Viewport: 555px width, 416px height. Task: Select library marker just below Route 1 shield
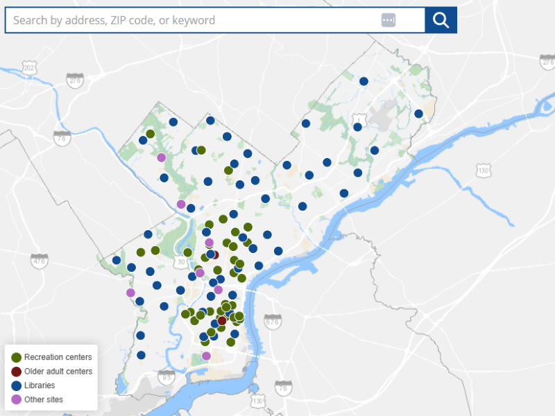pos(357,127)
